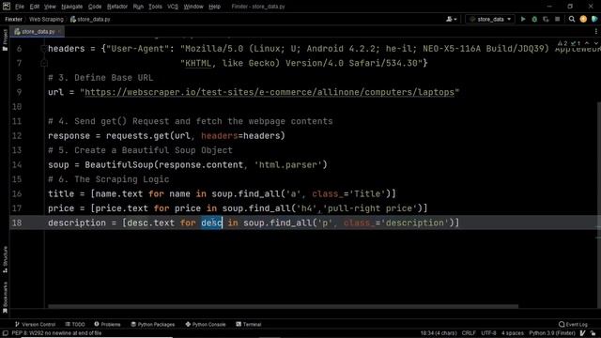Click horizontal editor scrollbar
The width and height of the screenshot is (601, 338).
[283, 306]
